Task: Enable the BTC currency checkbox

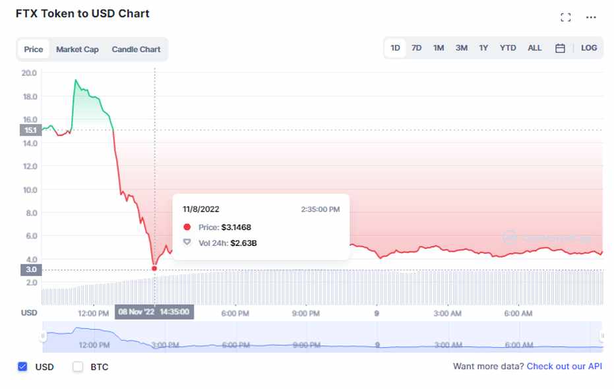Action: [78, 367]
